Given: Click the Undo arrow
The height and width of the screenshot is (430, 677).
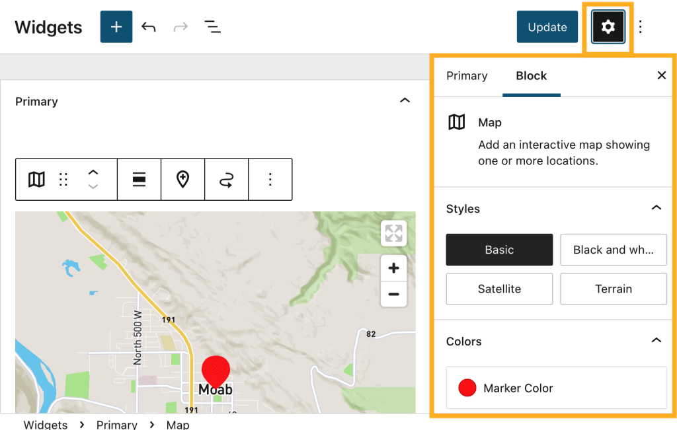Looking at the screenshot, I should tap(149, 26).
